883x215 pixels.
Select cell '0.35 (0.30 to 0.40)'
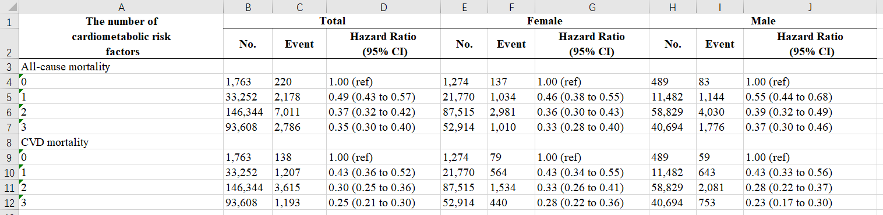coord(383,127)
